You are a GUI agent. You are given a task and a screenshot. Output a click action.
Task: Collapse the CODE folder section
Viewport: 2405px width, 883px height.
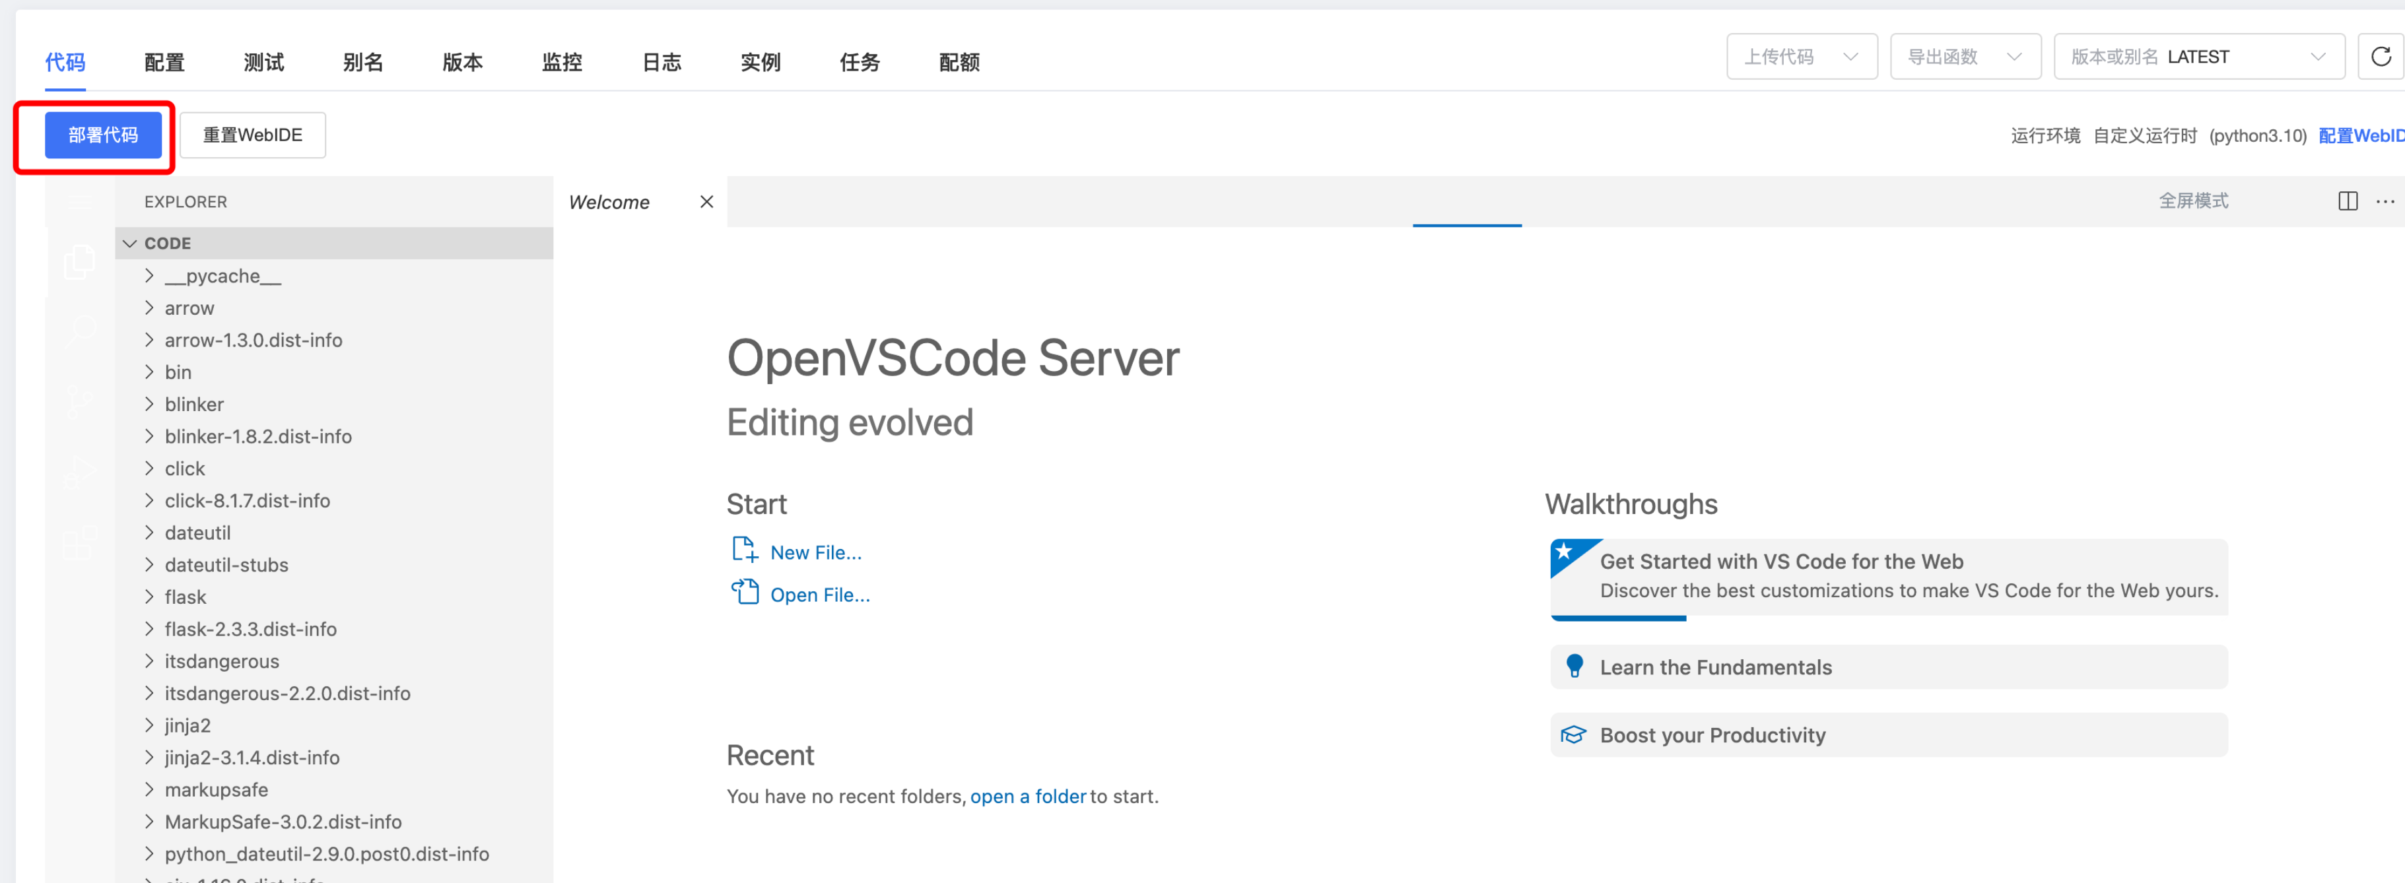coord(131,244)
